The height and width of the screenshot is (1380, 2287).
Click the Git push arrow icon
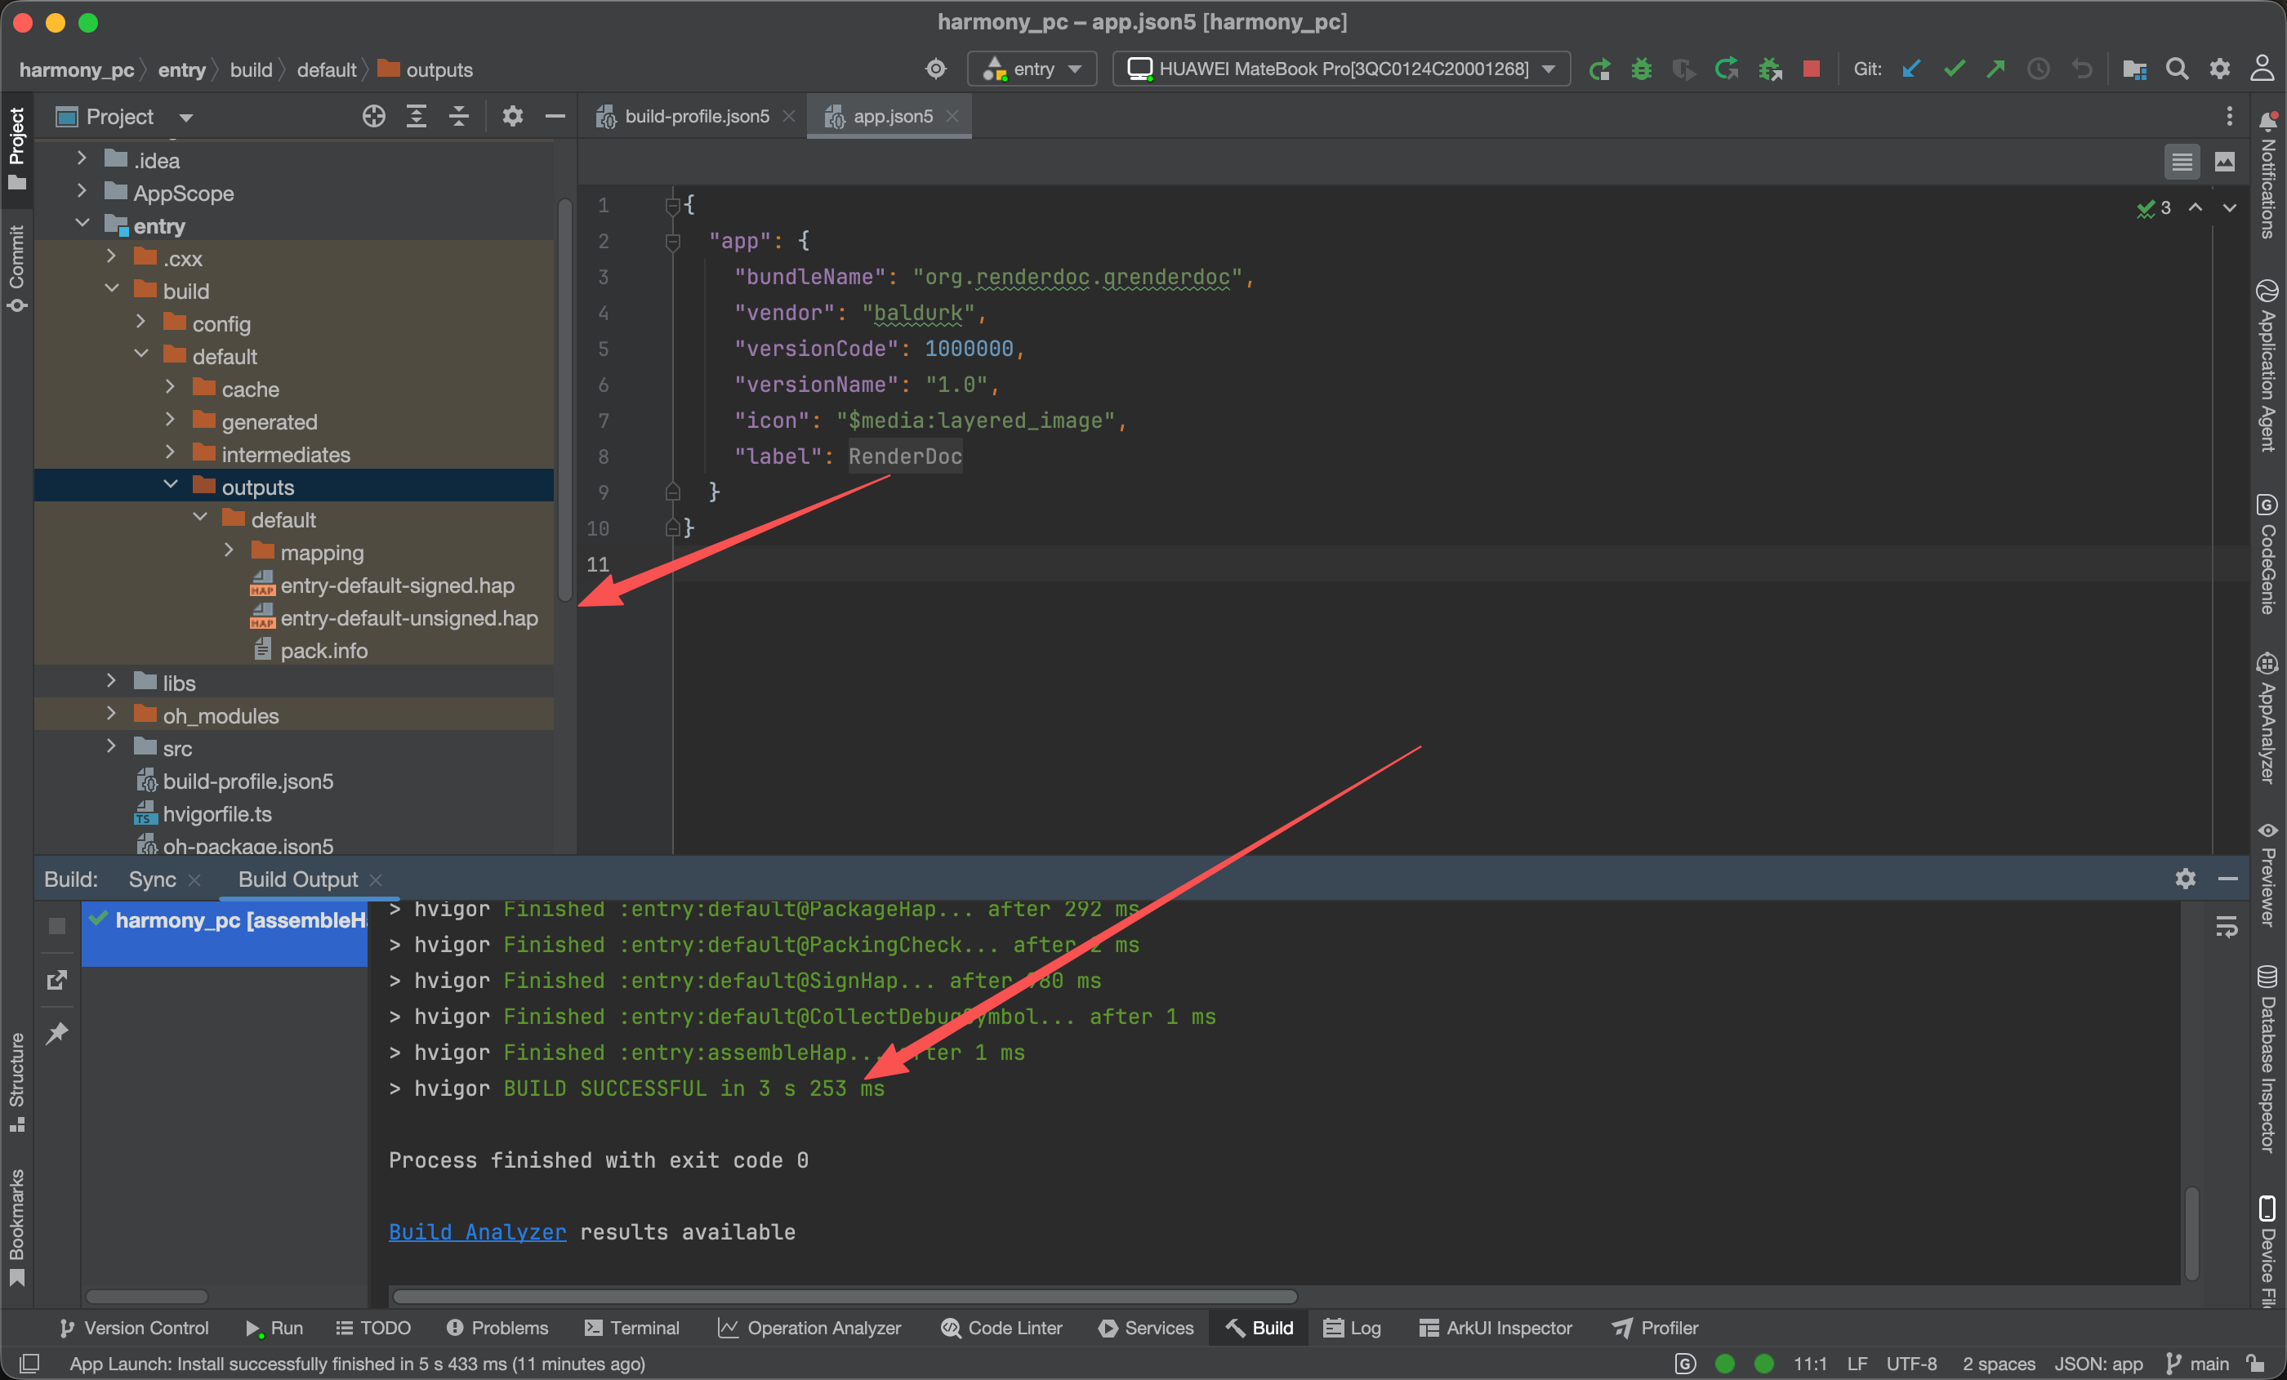click(1995, 69)
